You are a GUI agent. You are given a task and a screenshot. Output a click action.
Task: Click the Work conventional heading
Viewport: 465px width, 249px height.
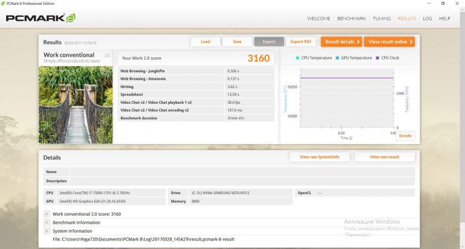(69, 55)
